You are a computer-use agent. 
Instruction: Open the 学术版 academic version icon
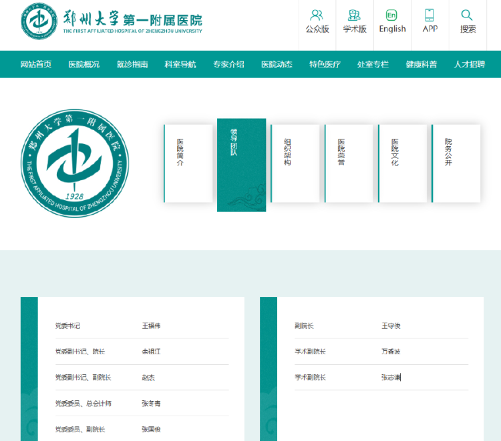355,15
